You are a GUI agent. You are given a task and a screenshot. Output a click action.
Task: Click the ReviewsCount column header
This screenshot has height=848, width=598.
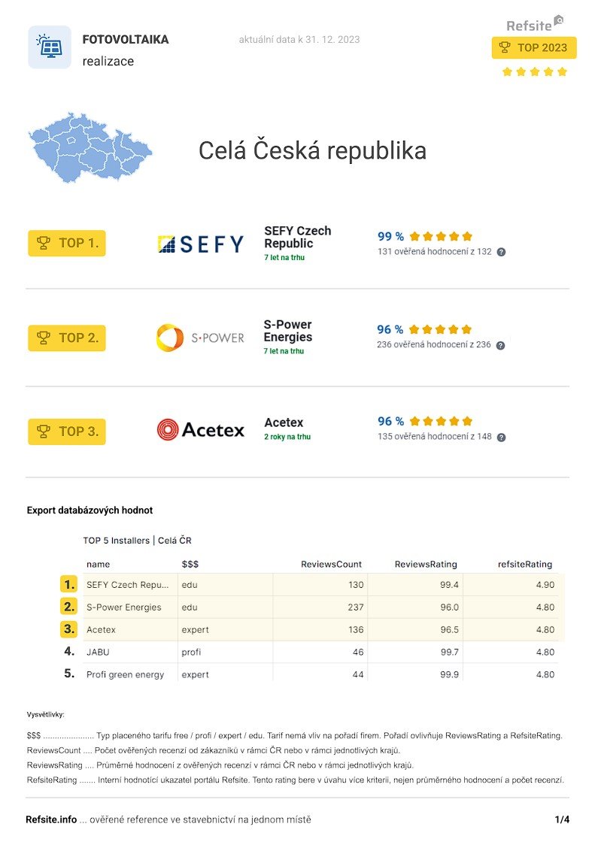331,564
